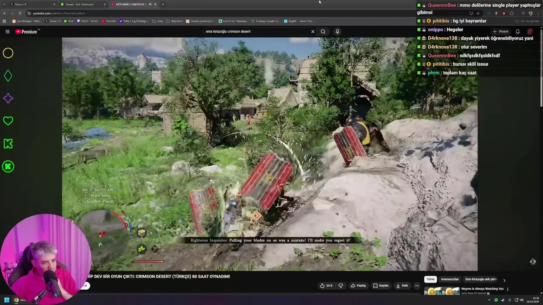Open the video's more actions ellipsis
The width and height of the screenshot is (543, 305).
pyautogui.click(x=417, y=286)
